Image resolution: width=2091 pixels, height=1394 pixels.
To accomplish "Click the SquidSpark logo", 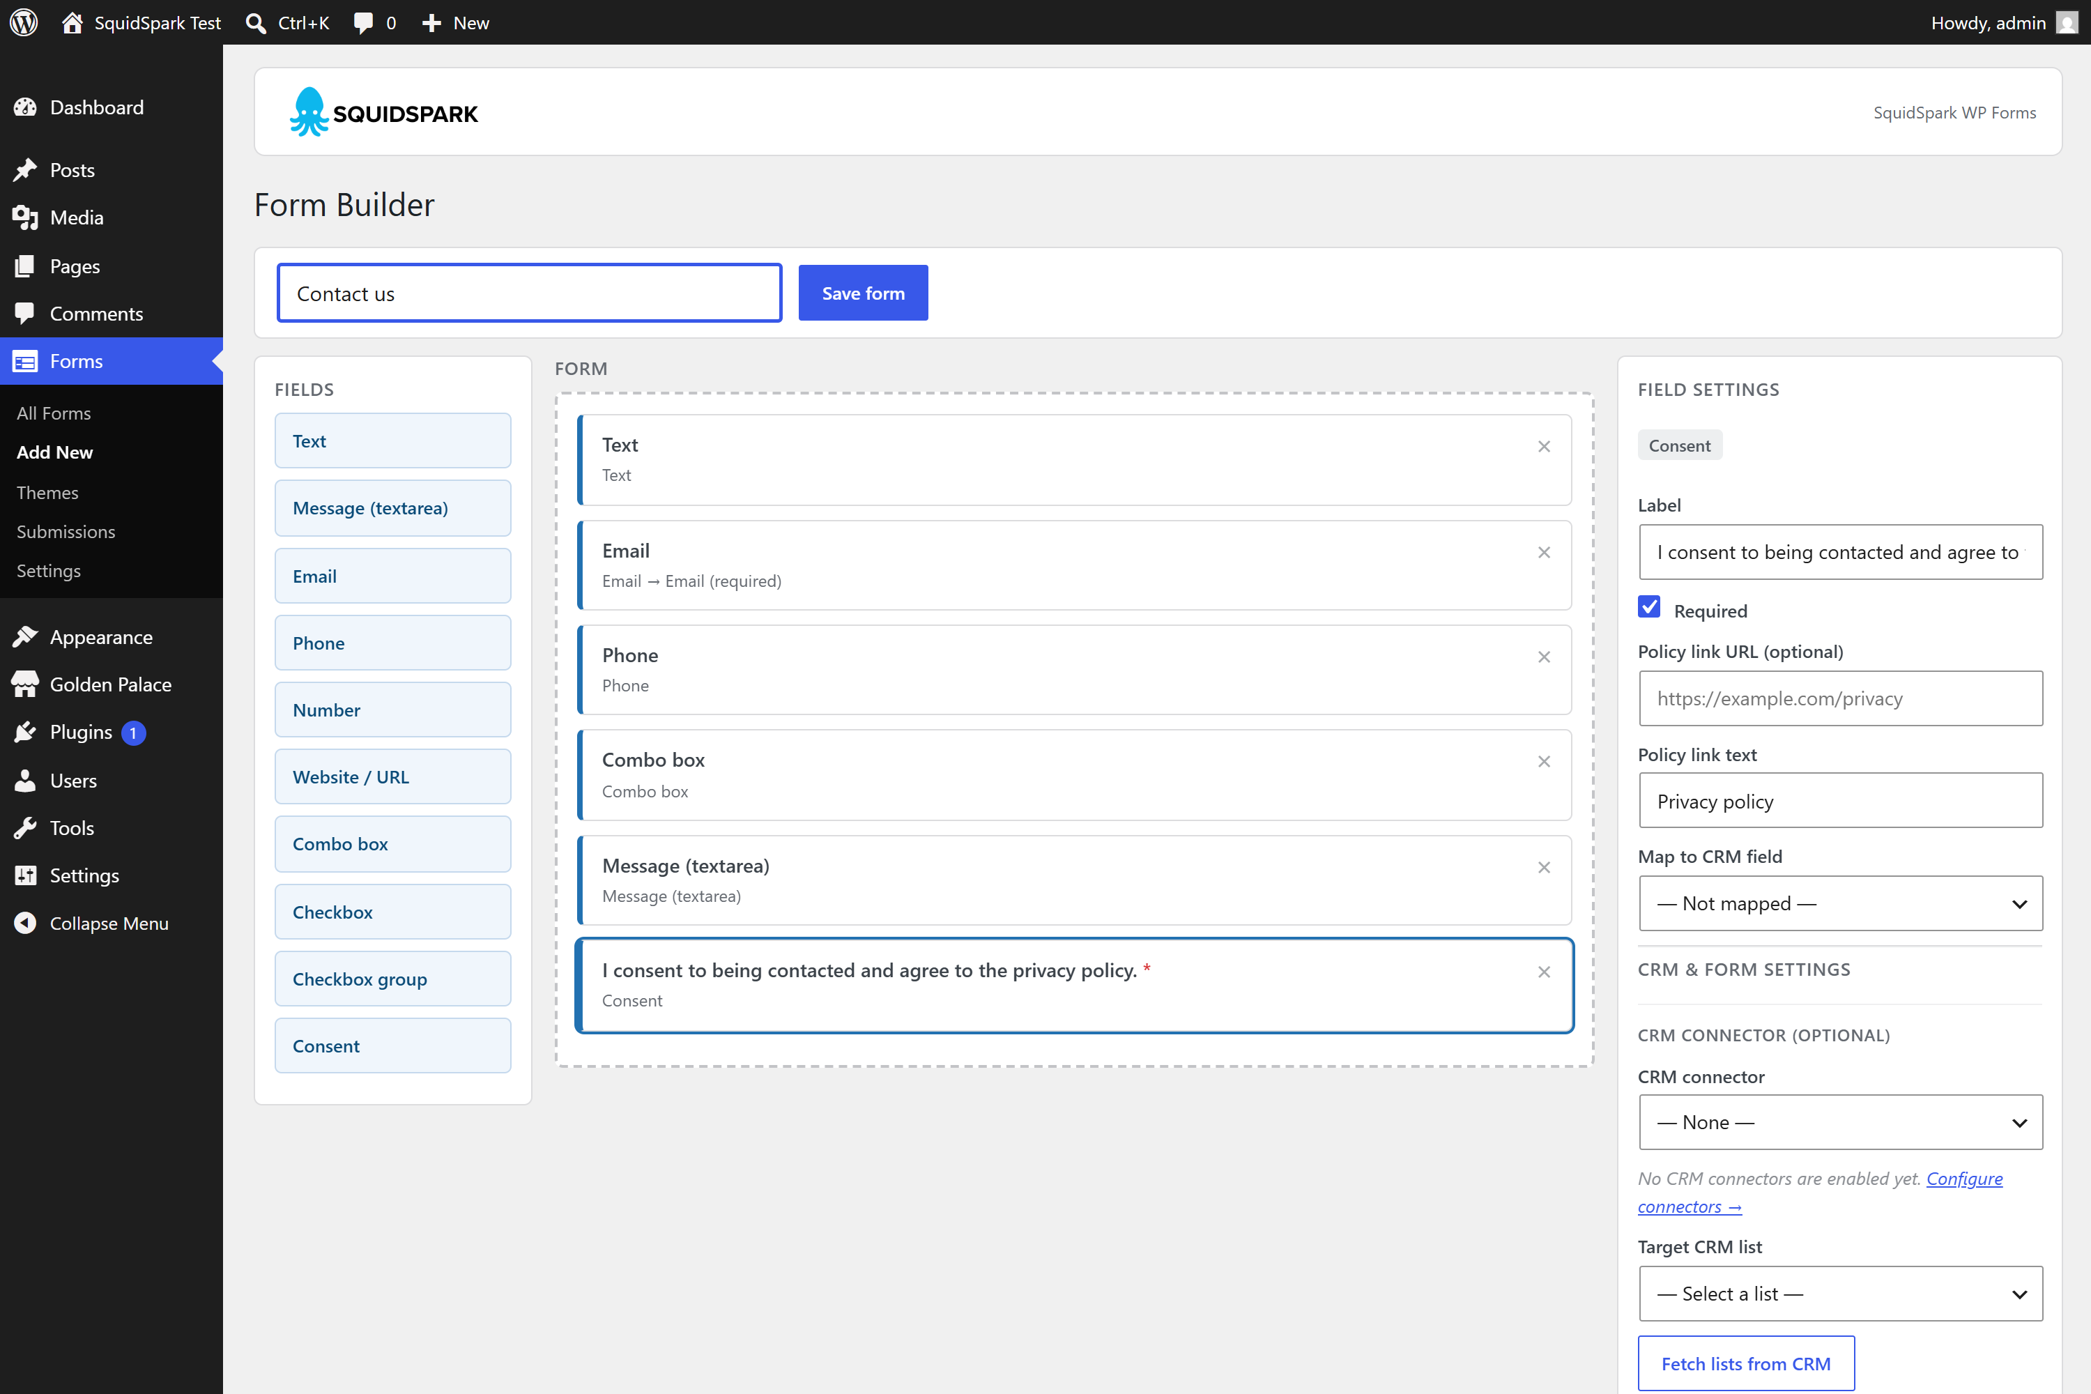I will click(383, 112).
